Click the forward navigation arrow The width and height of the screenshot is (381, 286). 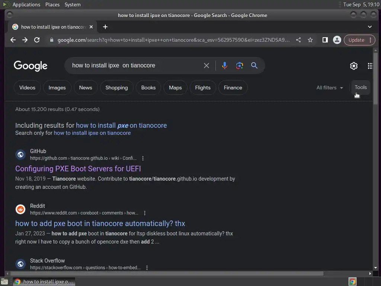(x=25, y=40)
